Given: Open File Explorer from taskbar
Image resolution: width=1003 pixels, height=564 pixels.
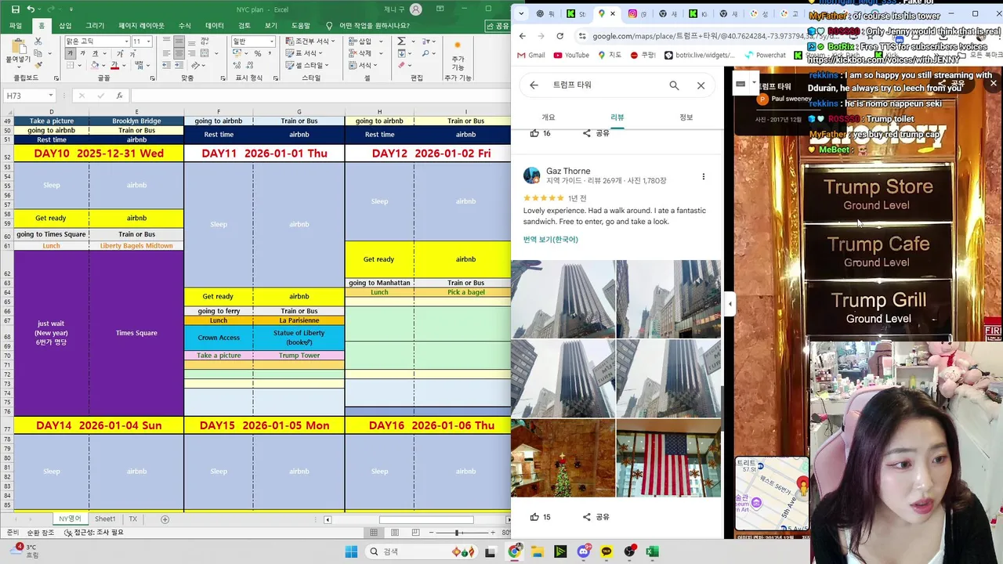Looking at the screenshot, I should tap(538, 551).
